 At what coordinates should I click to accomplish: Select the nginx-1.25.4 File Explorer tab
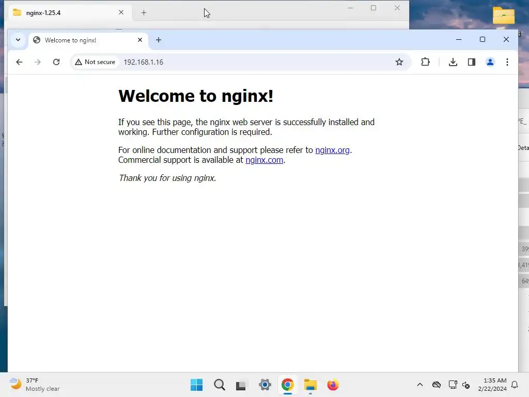(x=69, y=13)
